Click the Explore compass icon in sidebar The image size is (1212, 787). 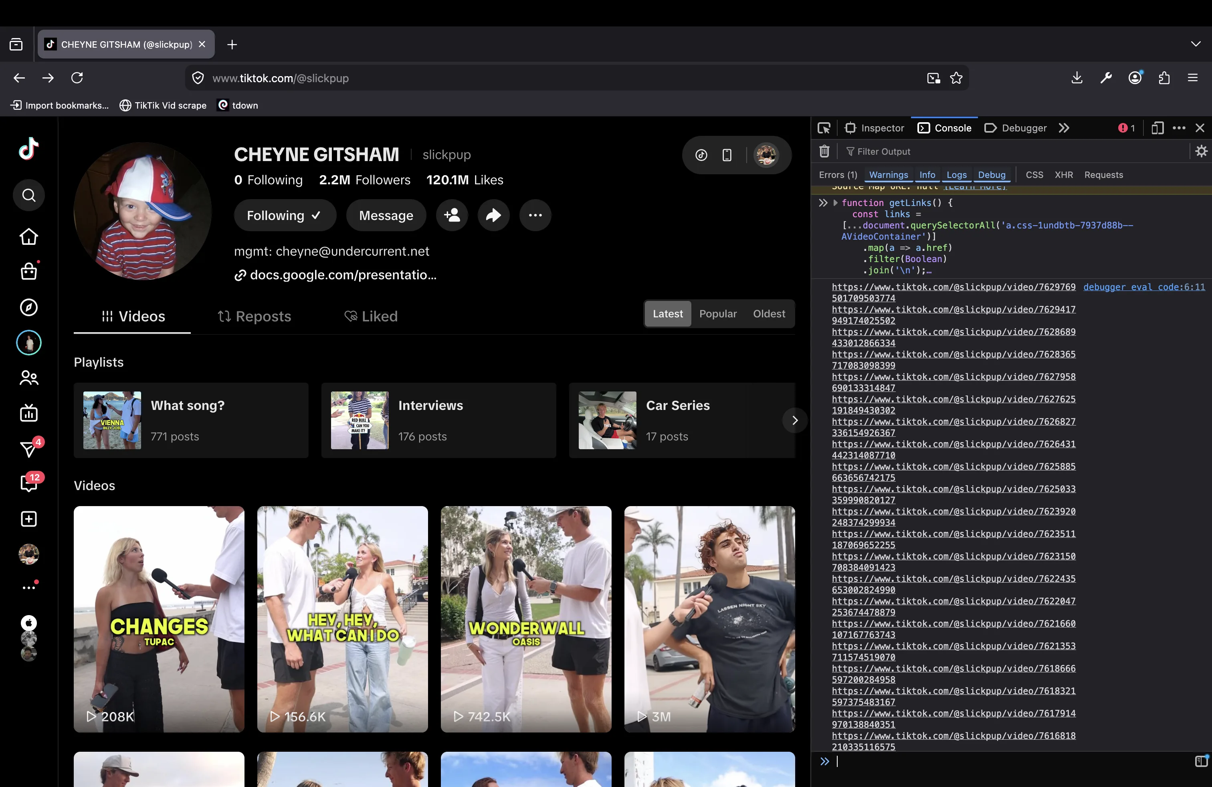28,307
